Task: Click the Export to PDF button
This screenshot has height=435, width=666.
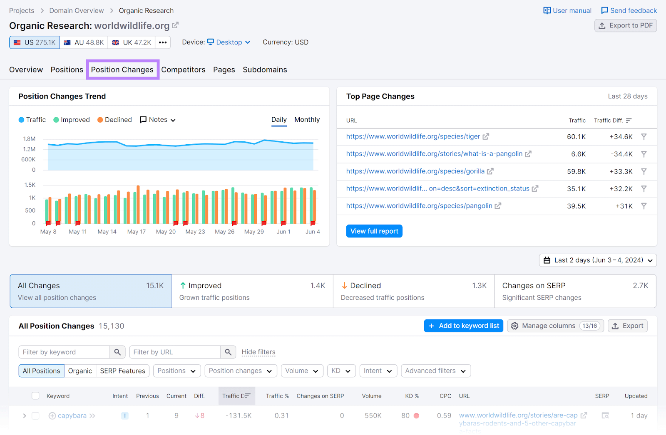Action: tap(626, 26)
